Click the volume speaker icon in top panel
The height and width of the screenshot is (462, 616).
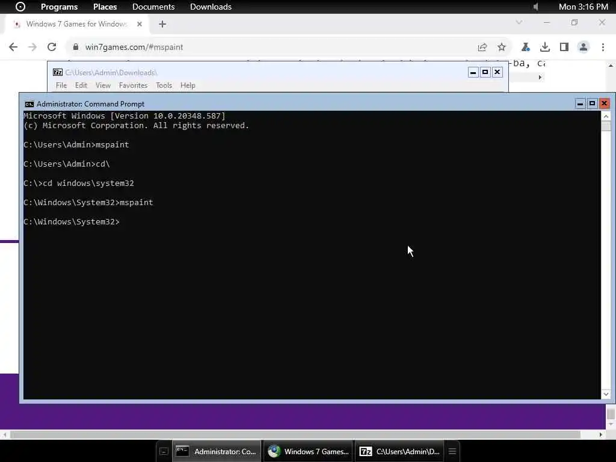click(x=536, y=7)
